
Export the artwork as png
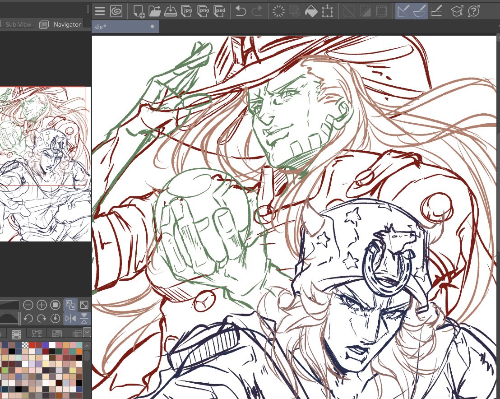click(203, 11)
